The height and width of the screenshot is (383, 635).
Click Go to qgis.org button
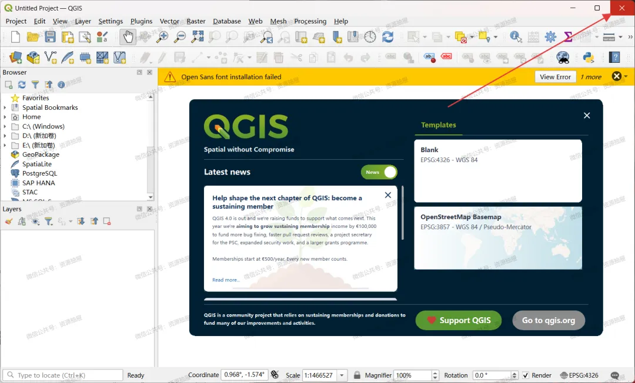pos(549,320)
